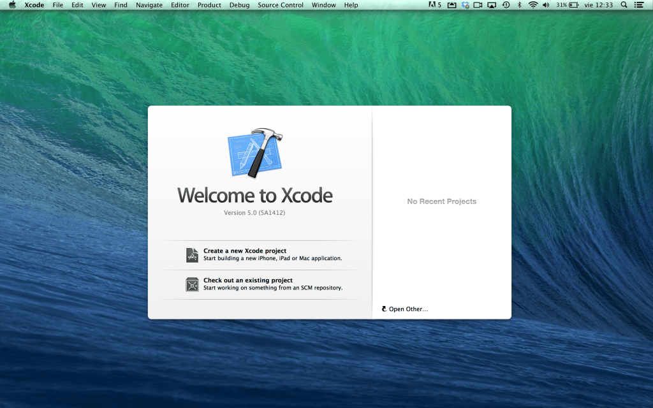The height and width of the screenshot is (408, 653).
Task: Click 'Start working on something' description
Action: 273,288
